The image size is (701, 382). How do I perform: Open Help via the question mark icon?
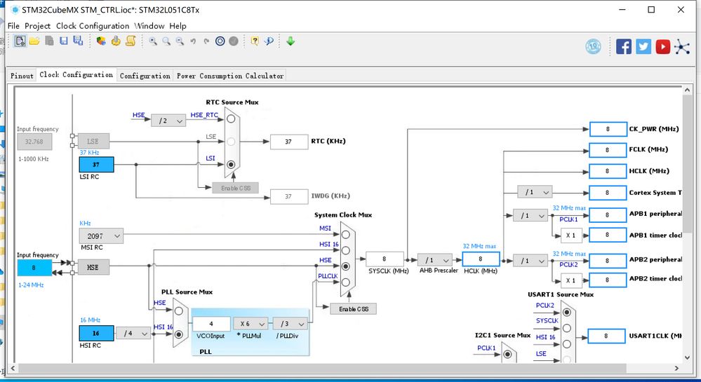255,41
